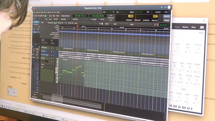Open the Дорожка menu
The width and height of the screenshot is (215, 121).
[x=49, y=12]
